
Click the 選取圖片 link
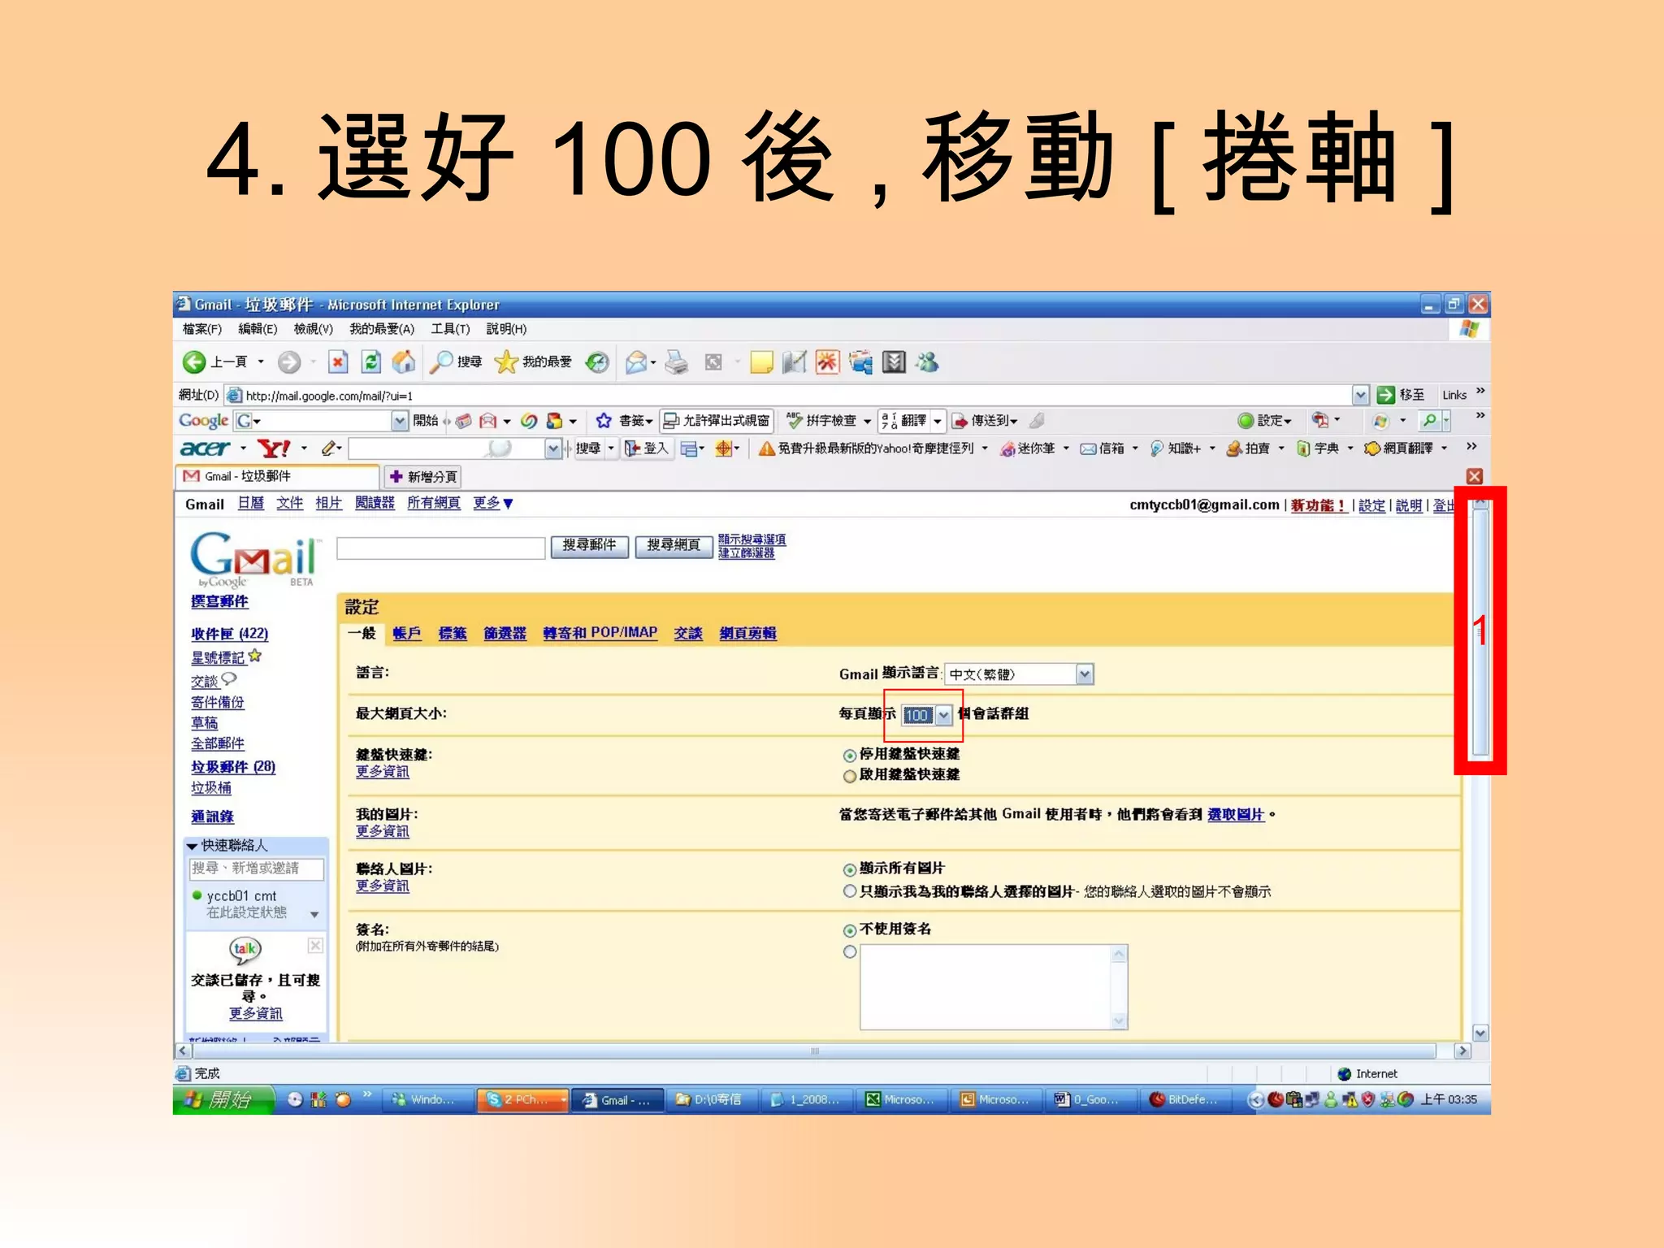coord(1236,814)
